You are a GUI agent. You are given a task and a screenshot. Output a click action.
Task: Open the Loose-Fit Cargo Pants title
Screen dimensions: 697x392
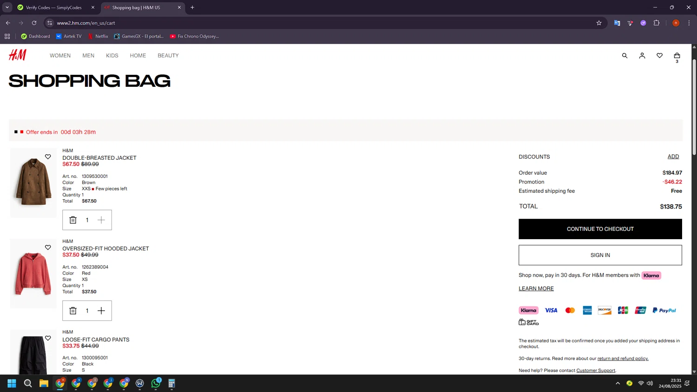coord(96,340)
